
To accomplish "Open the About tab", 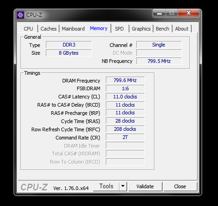I will coord(182,29).
